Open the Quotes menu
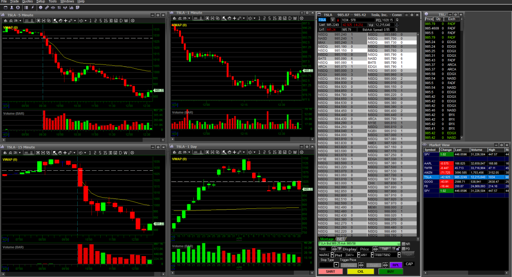The width and height of the screenshot is (512, 277). pyautogui.click(x=27, y=2)
